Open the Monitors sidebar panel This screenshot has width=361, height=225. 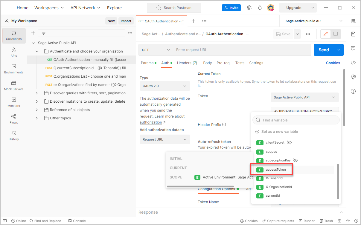point(14,102)
